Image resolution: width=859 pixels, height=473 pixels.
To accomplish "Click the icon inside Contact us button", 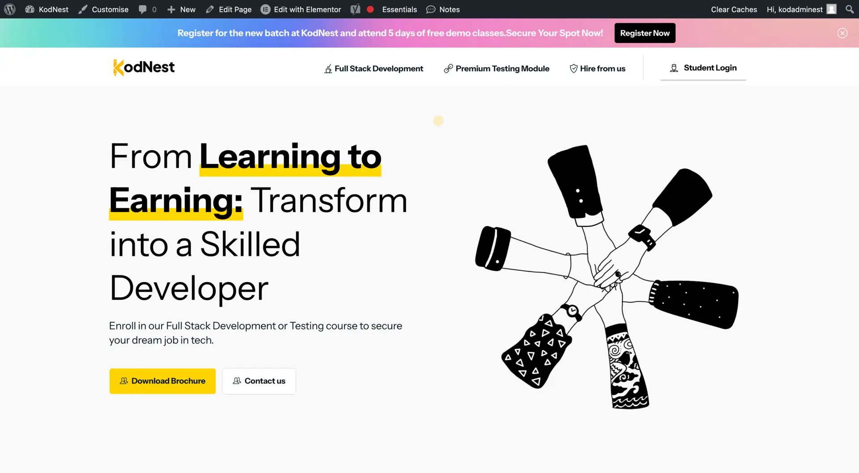I will (237, 381).
